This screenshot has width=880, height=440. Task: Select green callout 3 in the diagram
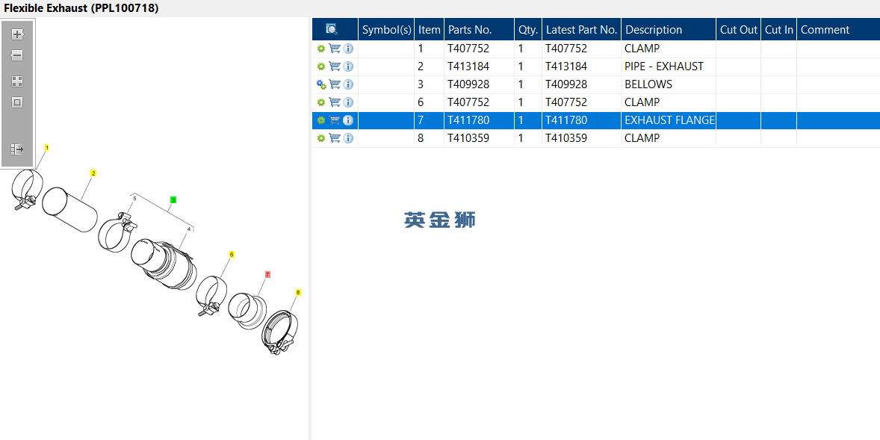click(173, 199)
